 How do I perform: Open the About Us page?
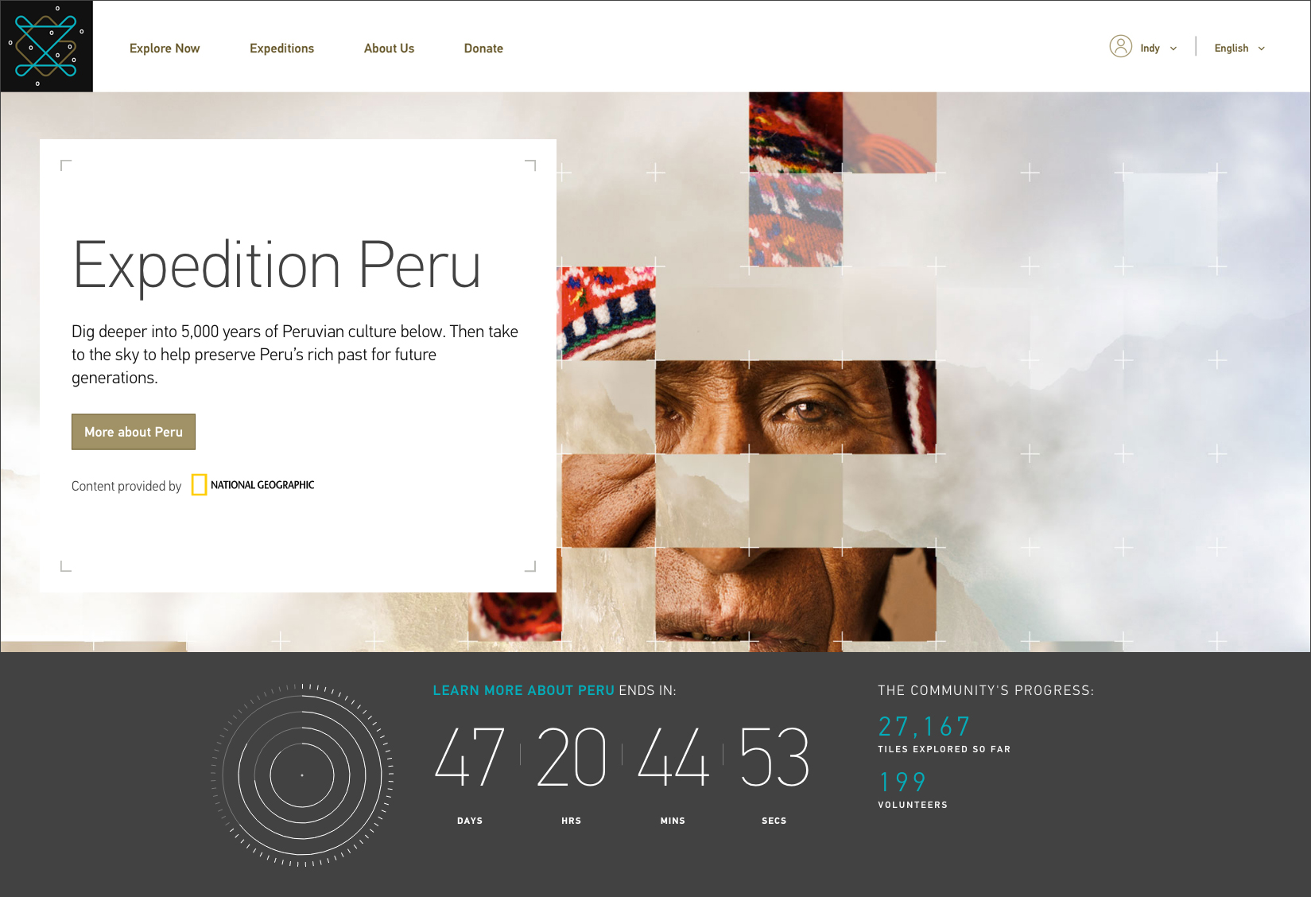tap(389, 49)
